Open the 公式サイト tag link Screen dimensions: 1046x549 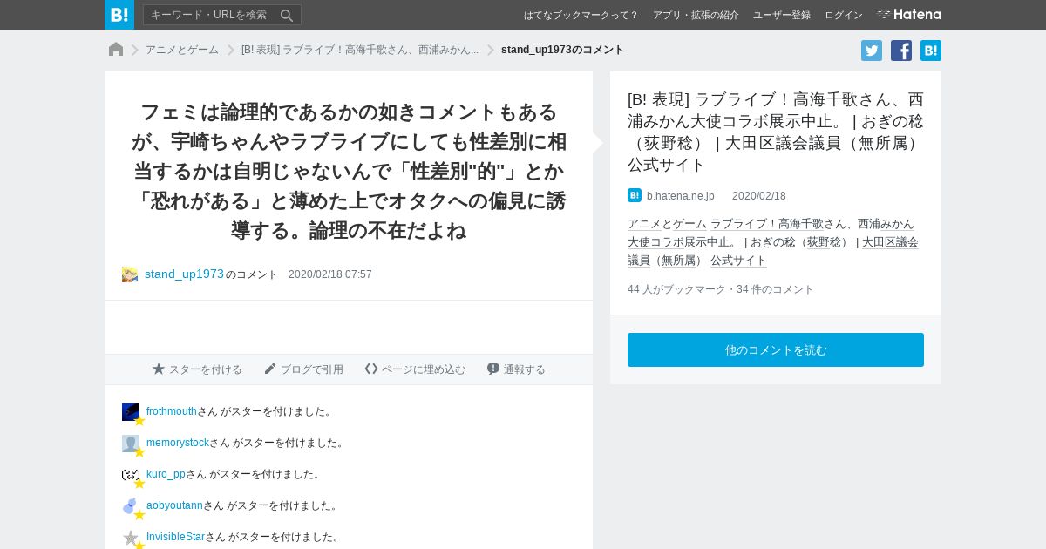pos(738,261)
